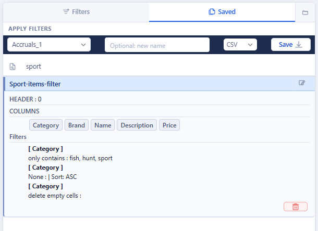Viewport: 318px width, 231px height.
Task: Click the sport search text
Action: coord(33,67)
